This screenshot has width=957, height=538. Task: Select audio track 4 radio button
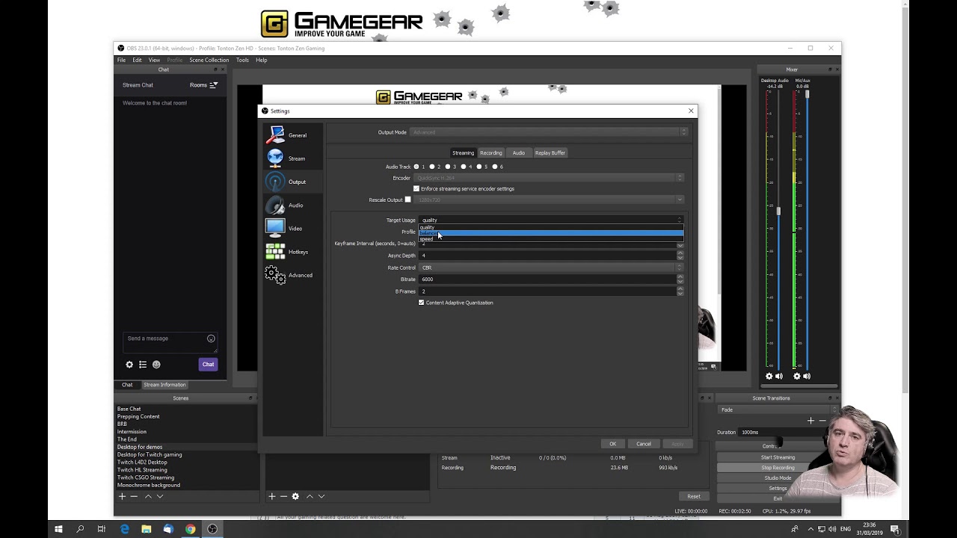click(x=464, y=167)
